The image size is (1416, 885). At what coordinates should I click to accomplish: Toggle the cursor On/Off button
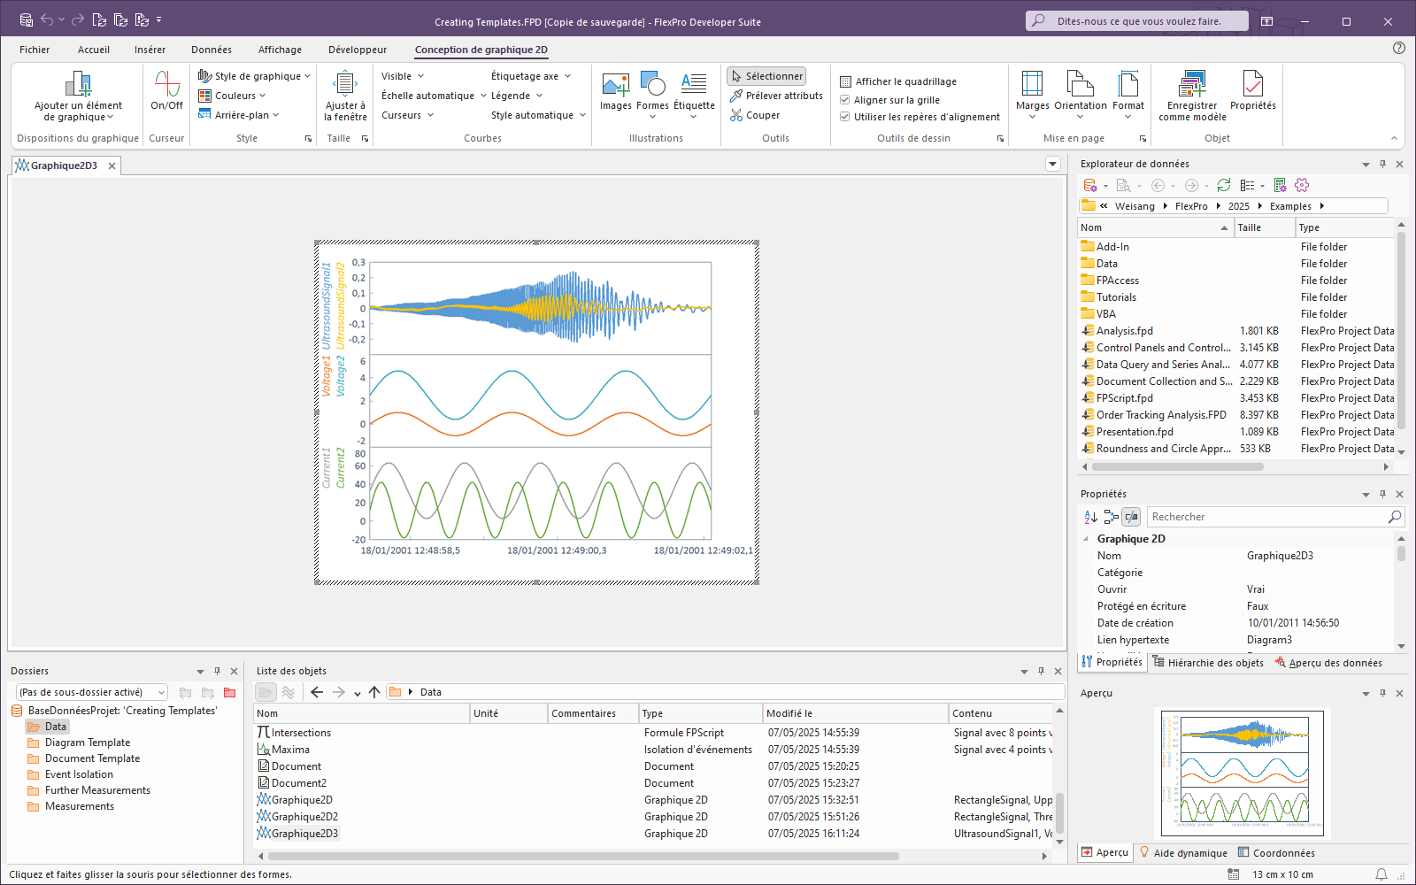[166, 85]
